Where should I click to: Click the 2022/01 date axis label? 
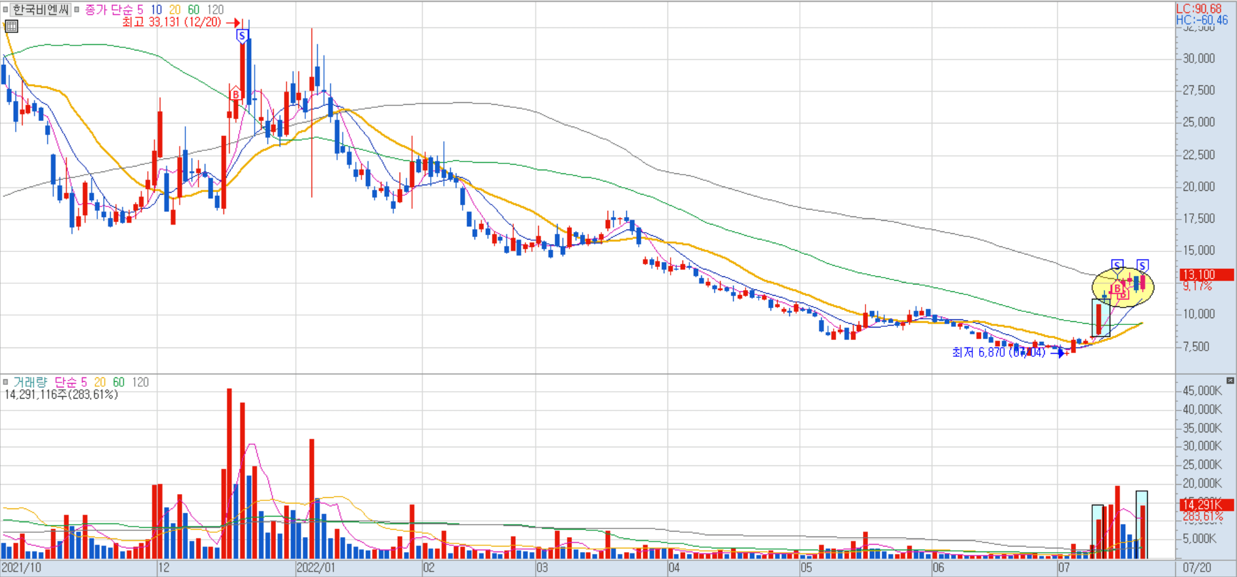tap(315, 568)
